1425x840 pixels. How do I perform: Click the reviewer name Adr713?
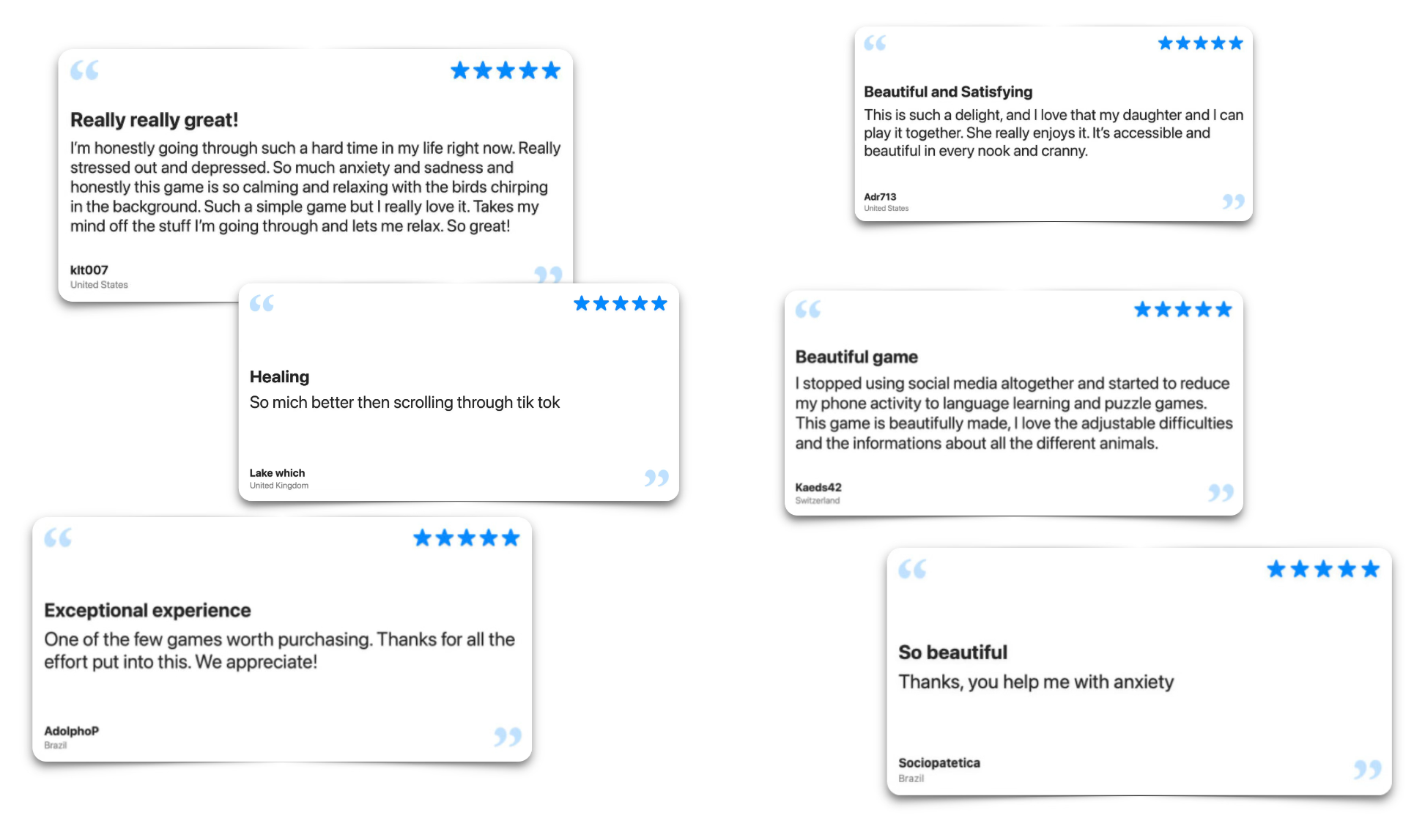(x=880, y=196)
